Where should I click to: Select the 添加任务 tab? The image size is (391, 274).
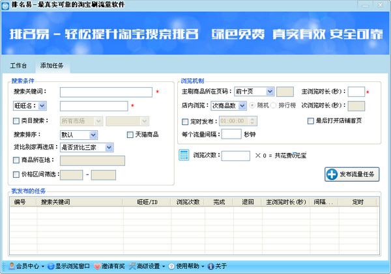(x=52, y=66)
